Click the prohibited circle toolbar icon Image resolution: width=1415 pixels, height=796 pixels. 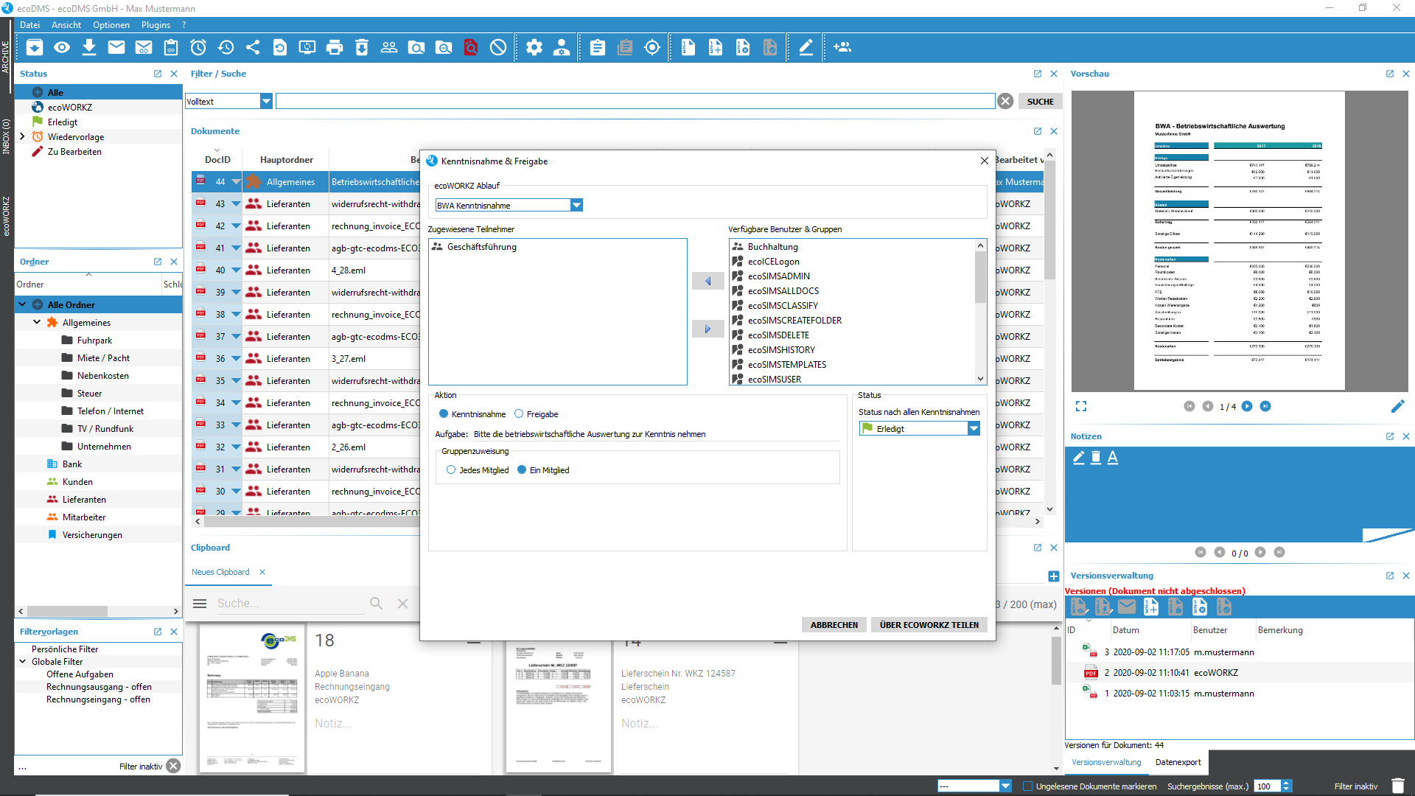tap(498, 48)
